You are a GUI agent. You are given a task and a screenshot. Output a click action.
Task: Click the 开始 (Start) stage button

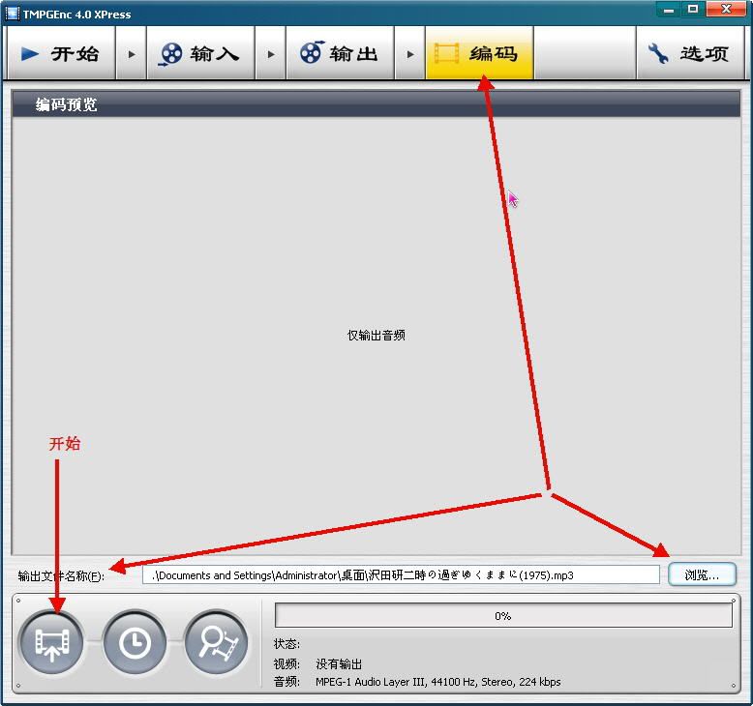[60, 53]
